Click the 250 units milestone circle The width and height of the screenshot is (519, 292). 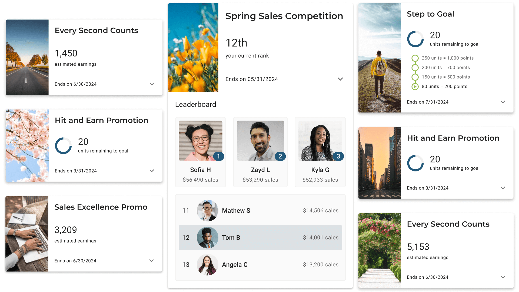point(415,58)
